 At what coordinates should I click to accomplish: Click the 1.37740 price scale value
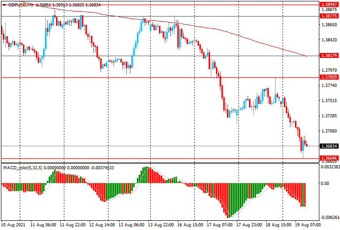tap(329, 86)
